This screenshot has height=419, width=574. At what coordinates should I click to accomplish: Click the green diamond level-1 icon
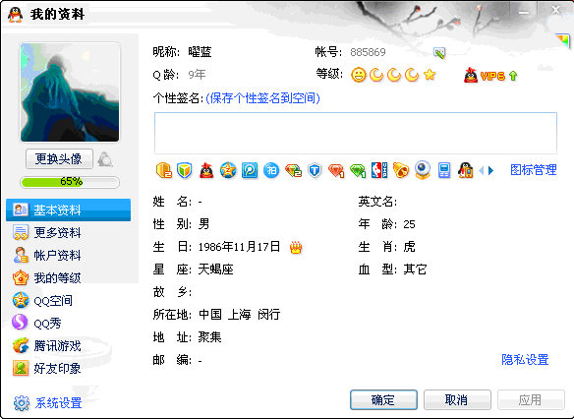(x=358, y=171)
